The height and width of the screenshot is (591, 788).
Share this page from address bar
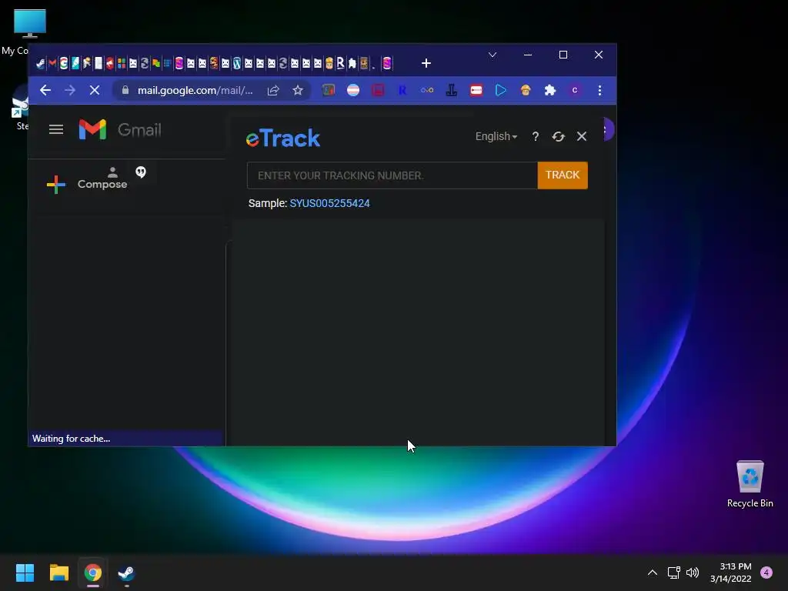[273, 91]
